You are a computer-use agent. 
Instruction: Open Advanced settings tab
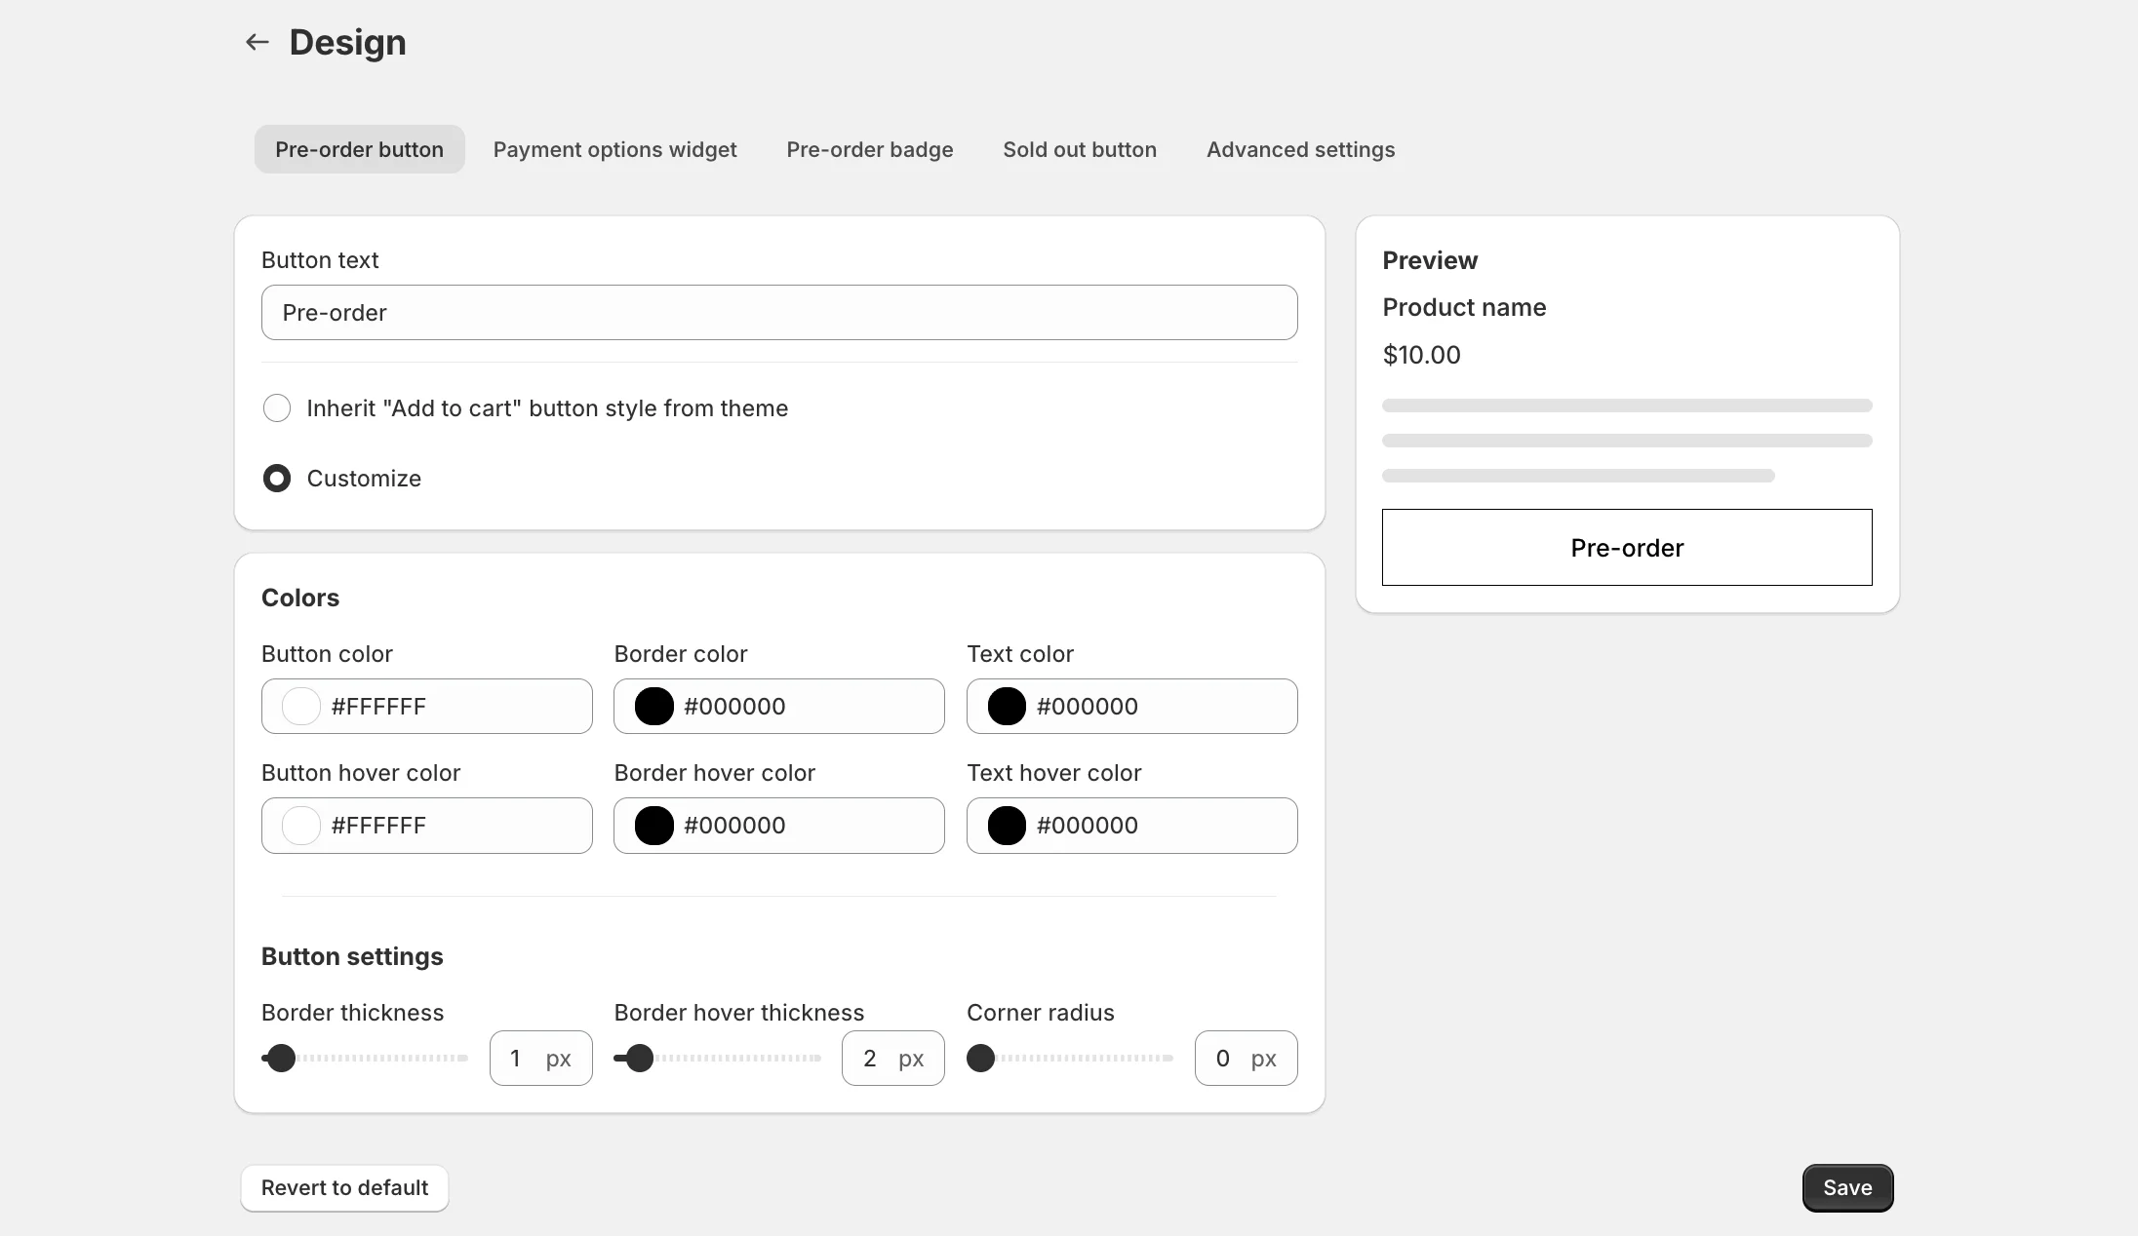tap(1300, 149)
